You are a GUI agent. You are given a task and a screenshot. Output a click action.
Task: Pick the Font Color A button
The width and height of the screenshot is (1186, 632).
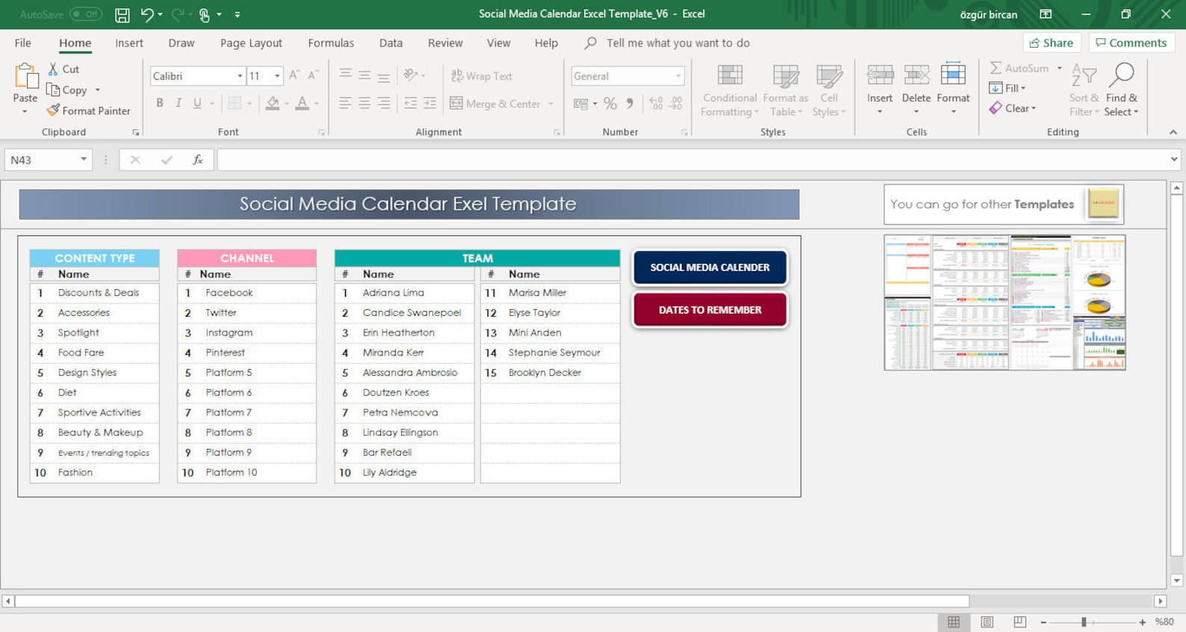(302, 103)
